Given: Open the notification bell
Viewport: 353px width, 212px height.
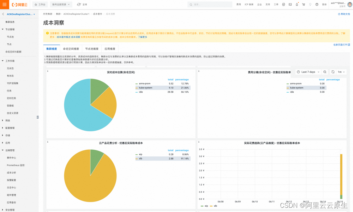Looking at the screenshot, I should click(x=297, y=5).
